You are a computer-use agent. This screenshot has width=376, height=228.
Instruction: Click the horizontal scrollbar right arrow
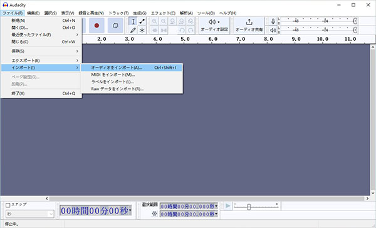click(x=367, y=199)
